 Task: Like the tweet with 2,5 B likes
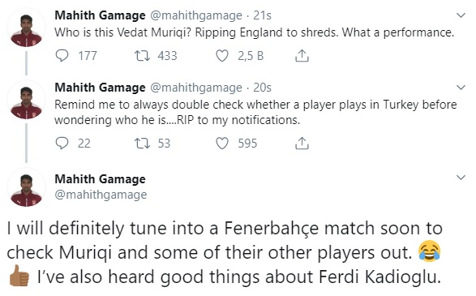tap(222, 56)
